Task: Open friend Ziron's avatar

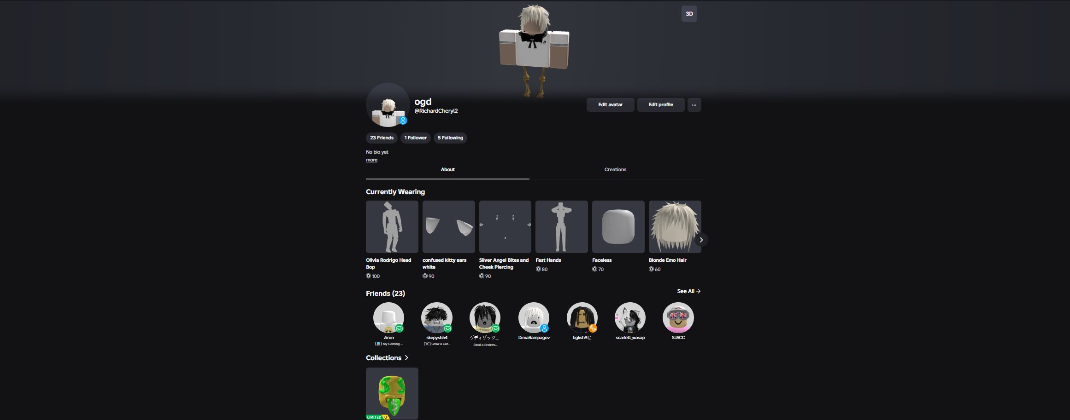Action: (x=388, y=318)
